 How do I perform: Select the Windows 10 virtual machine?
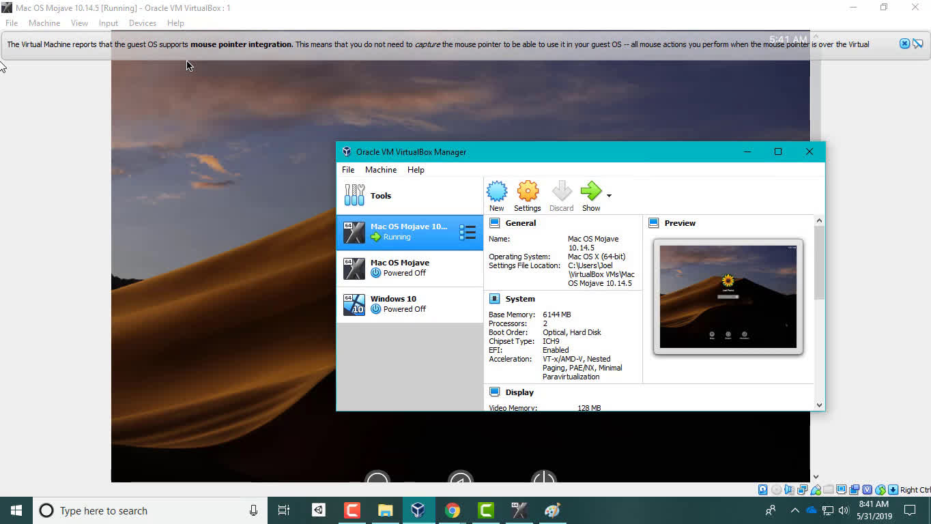[x=410, y=304]
